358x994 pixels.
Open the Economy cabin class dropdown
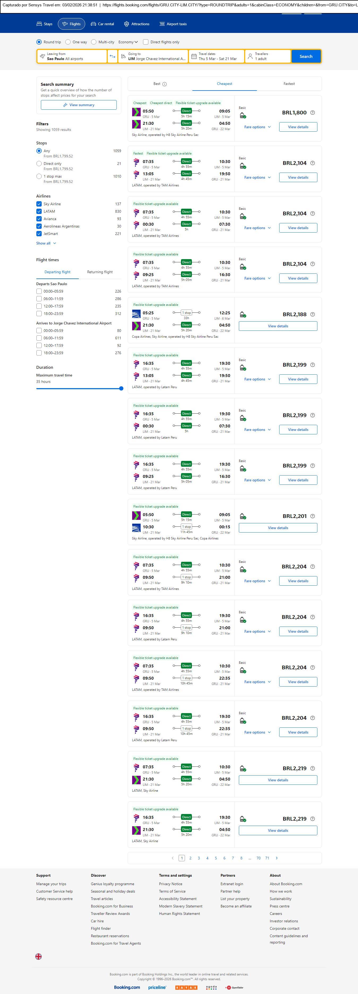[128, 42]
